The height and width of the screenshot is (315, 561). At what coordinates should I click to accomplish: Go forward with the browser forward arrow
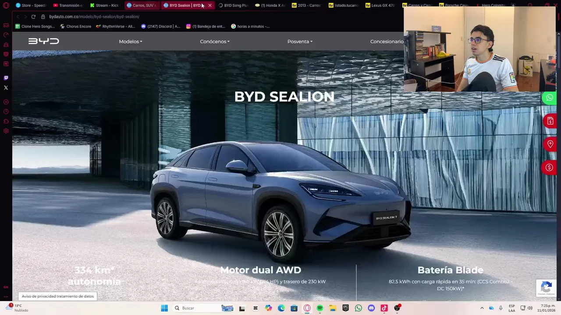[x=25, y=17]
